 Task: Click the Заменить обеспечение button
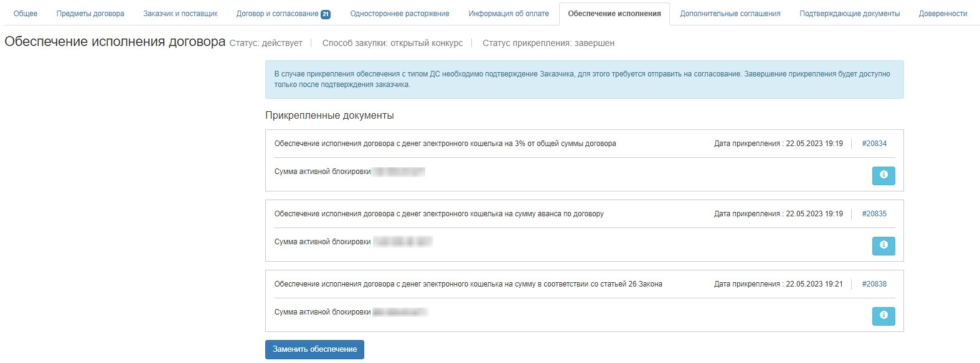314,349
